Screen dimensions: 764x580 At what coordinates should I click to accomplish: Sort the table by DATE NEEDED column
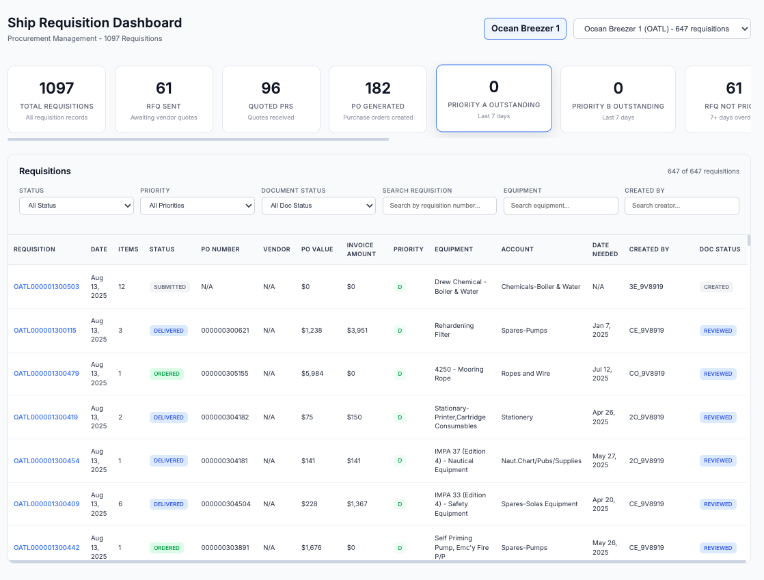coord(605,249)
